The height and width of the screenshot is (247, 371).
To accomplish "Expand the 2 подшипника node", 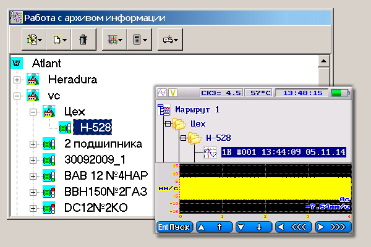I will [x=33, y=144].
